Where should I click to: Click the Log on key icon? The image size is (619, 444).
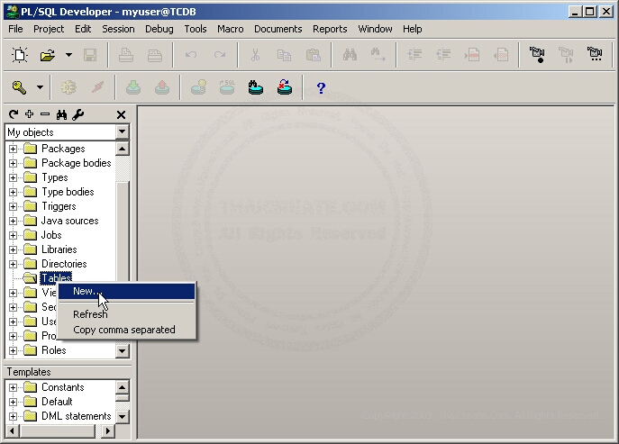pos(19,87)
